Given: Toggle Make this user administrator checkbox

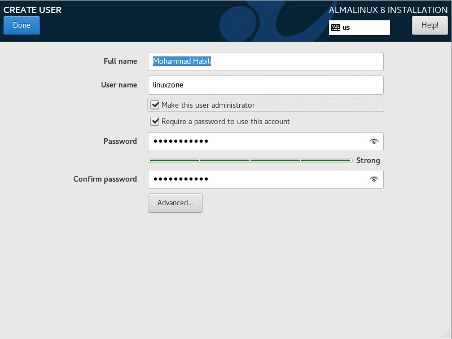Looking at the screenshot, I should 155,105.
